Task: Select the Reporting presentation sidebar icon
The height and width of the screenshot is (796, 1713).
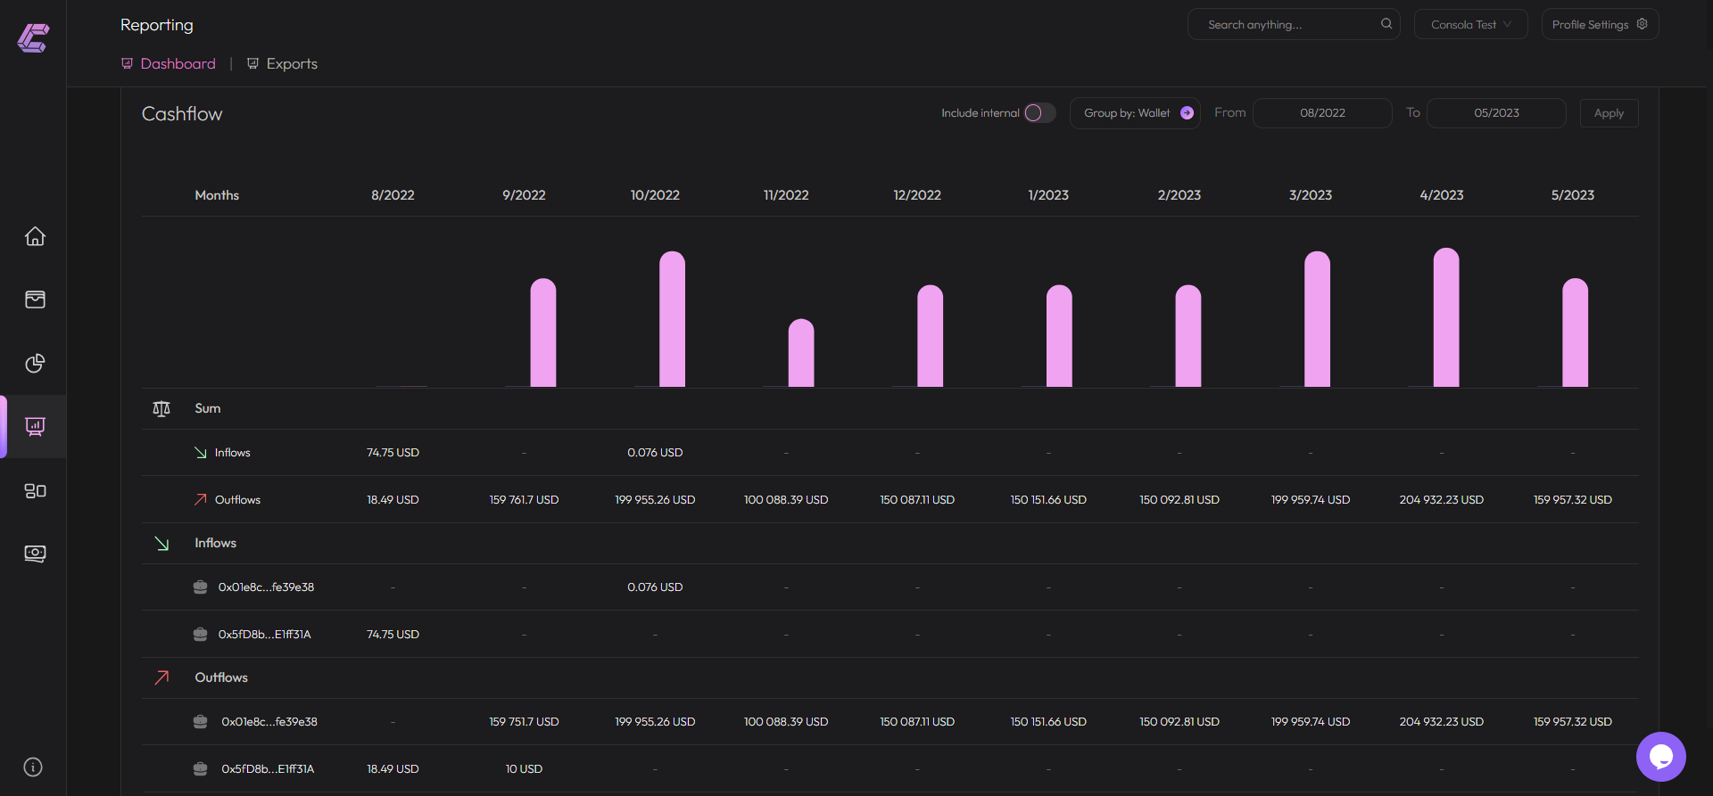Action: click(35, 426)
